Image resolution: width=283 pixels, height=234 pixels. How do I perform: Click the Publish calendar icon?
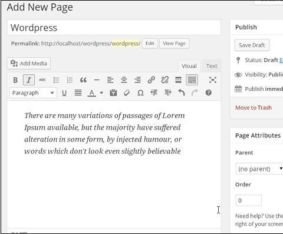(238, 89)
